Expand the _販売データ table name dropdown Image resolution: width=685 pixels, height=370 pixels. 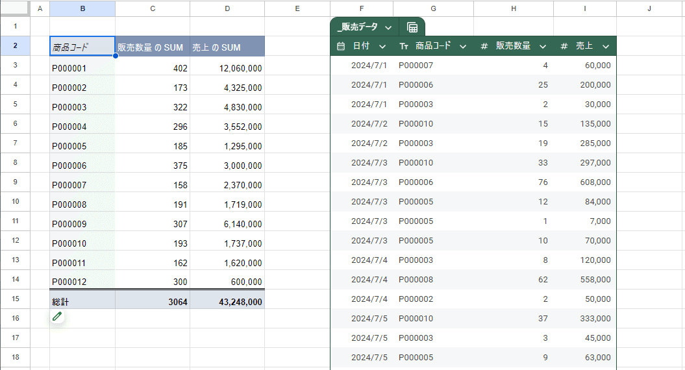(388, 27)
